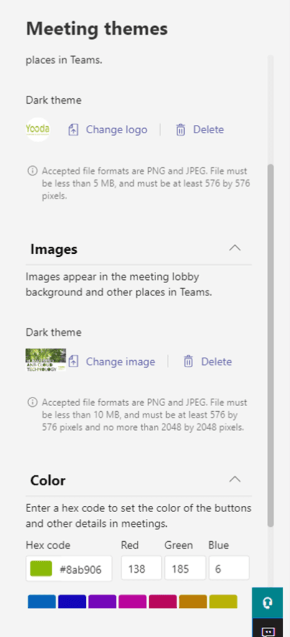Click the trash icon beside logo Delete

pos(180,130)
